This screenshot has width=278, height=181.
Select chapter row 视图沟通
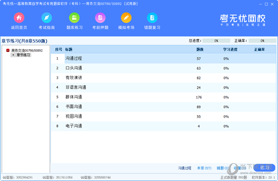pyautogui.click(x=164, y=117)
